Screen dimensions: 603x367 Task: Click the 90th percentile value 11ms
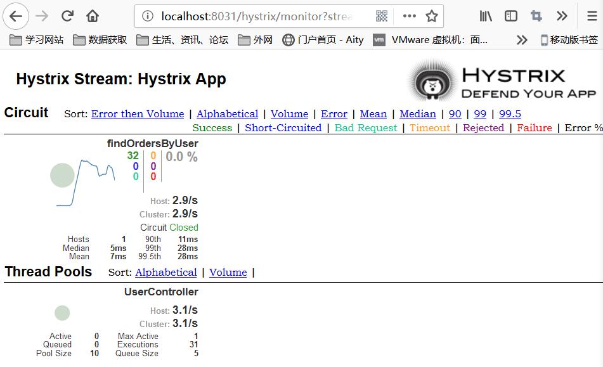pyautogui.click(x=188, y=240)
